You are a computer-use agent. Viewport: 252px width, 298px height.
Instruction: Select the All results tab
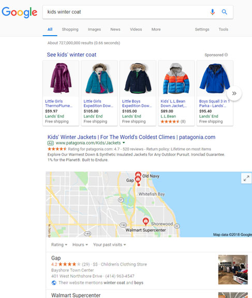click(50, 29)
